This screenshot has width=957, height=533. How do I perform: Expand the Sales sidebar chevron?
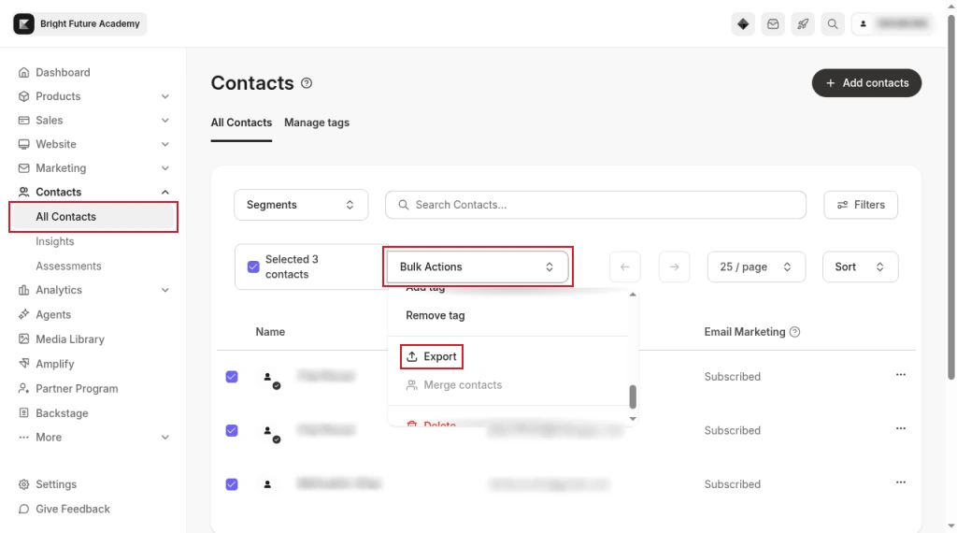tap(164, 121)
